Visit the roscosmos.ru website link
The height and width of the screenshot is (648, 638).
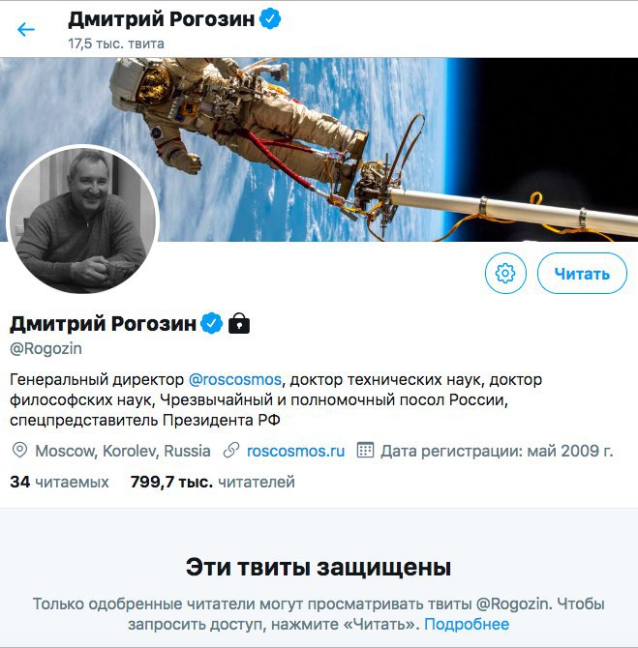coord(295,451)
